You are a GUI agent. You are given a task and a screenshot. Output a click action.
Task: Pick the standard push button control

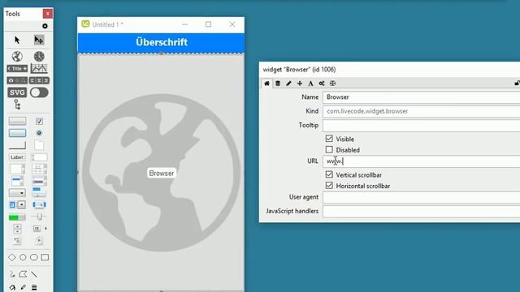click(17, 121)
